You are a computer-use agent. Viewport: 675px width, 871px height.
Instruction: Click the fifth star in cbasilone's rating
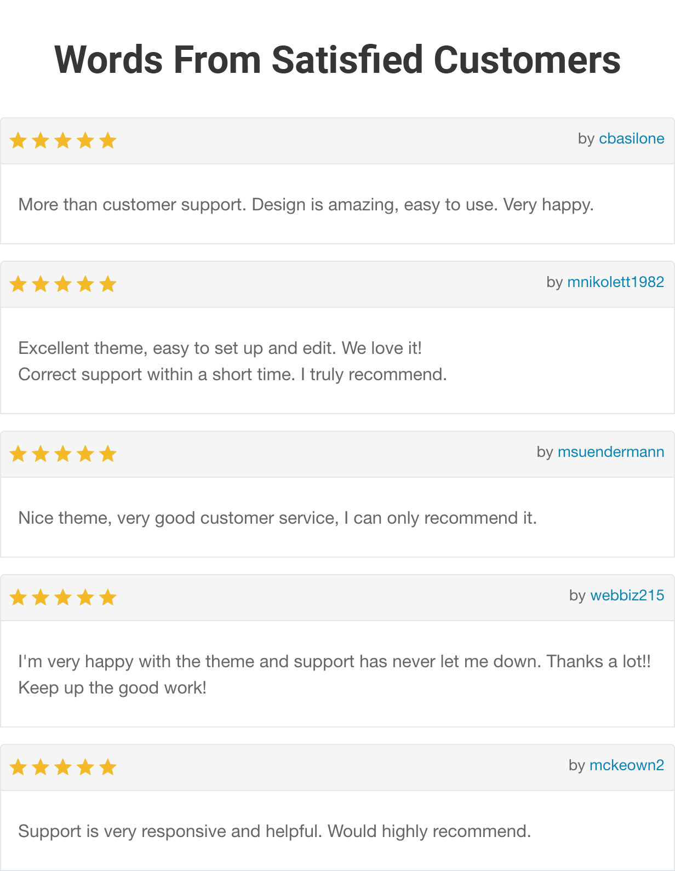(x=107, y=140)
